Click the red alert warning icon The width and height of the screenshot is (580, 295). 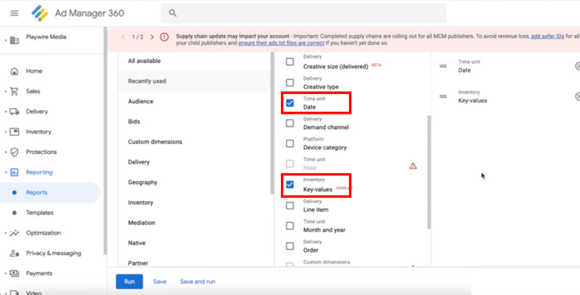164,37
